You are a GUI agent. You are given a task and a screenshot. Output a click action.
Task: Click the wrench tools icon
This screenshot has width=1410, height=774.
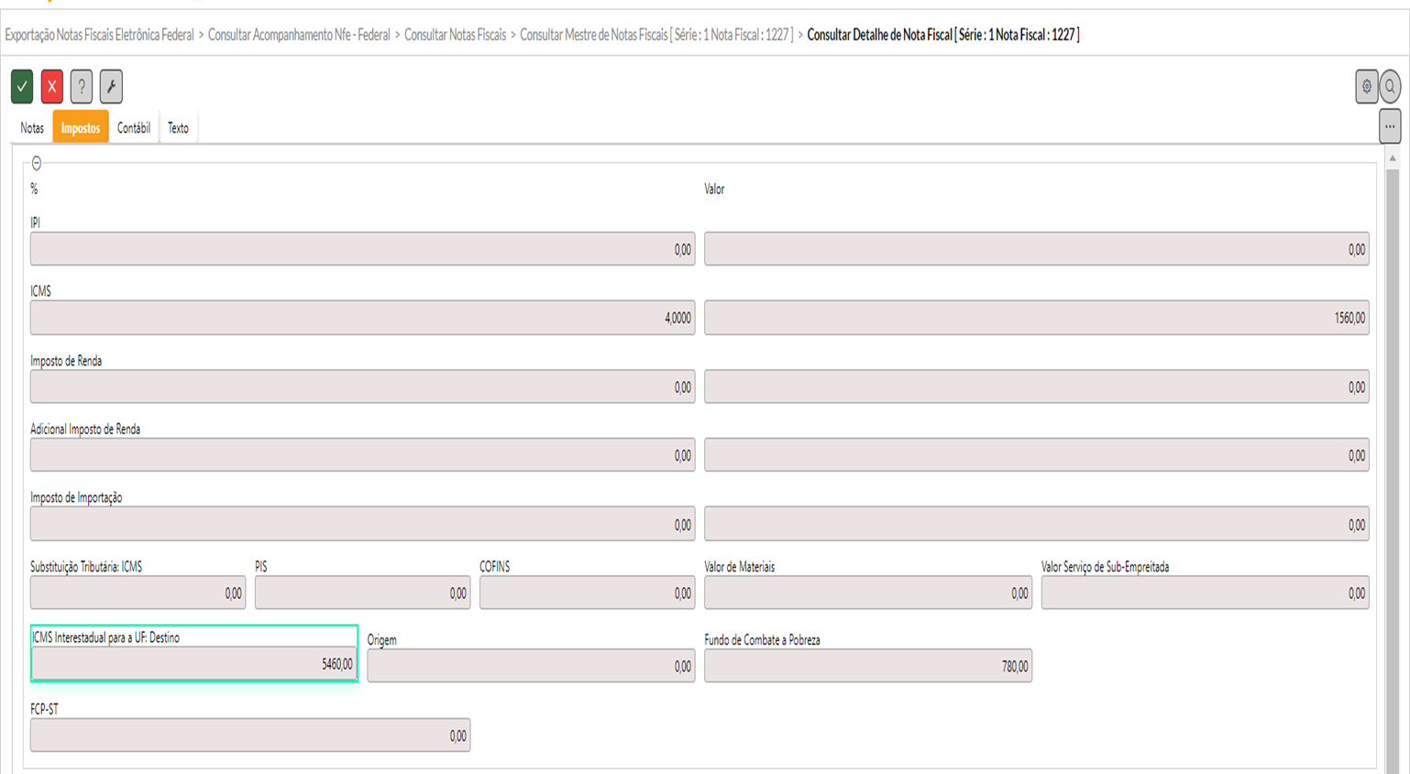(111, 87)
